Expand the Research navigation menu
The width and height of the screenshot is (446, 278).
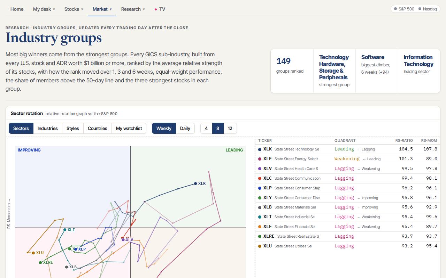(x=133, y=9)
